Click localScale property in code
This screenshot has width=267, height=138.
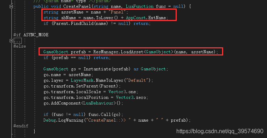89,92
